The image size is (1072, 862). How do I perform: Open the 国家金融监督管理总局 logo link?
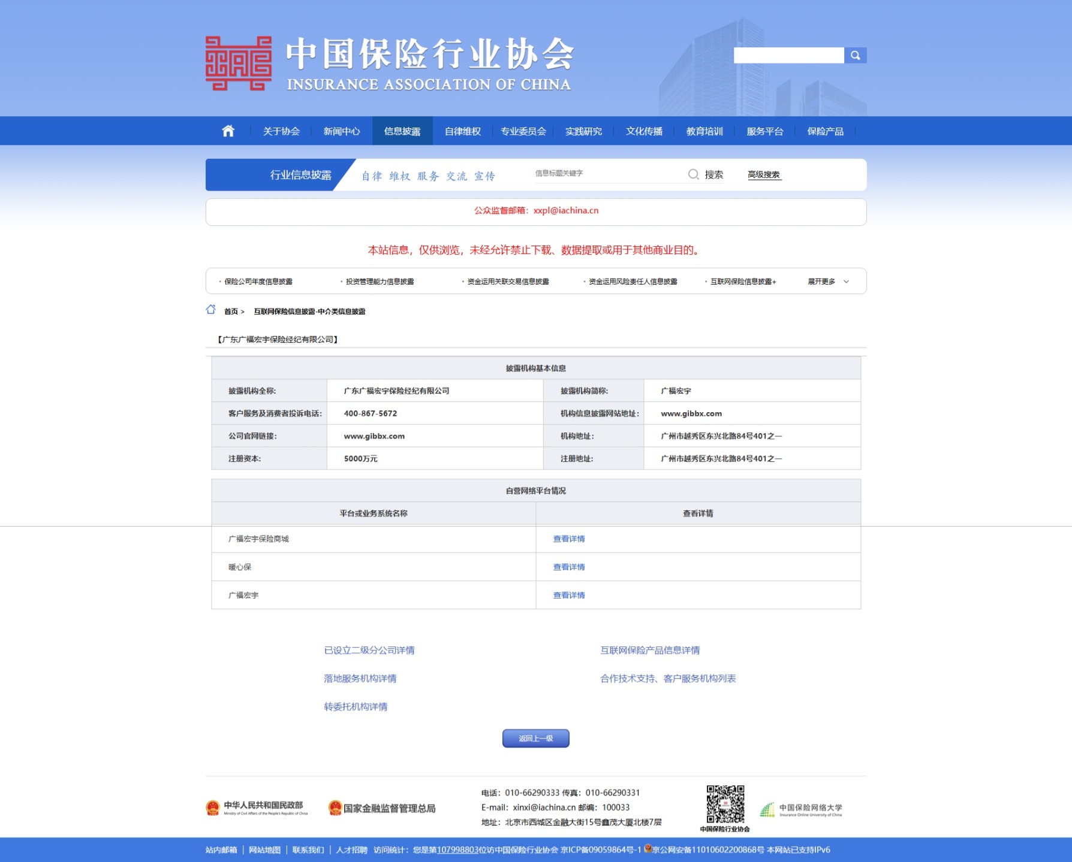pos(382,808)
